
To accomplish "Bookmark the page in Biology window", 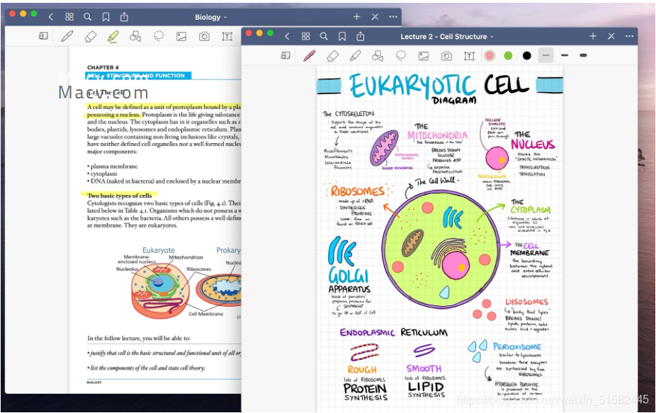I will click(106, 17).
